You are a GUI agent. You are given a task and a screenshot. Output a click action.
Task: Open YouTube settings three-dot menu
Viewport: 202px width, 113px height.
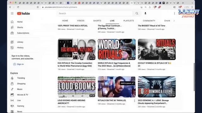click(x=174, y=13)
